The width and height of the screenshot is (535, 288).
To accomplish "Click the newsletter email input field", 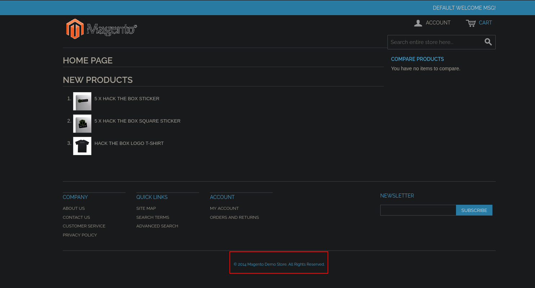I will pyautogui.click(x=418, y=210).
